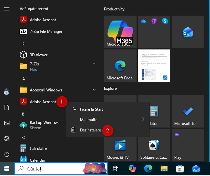Expand the Start hamburger menu
The image size is (210, 176).
click(x=7, y=9)
